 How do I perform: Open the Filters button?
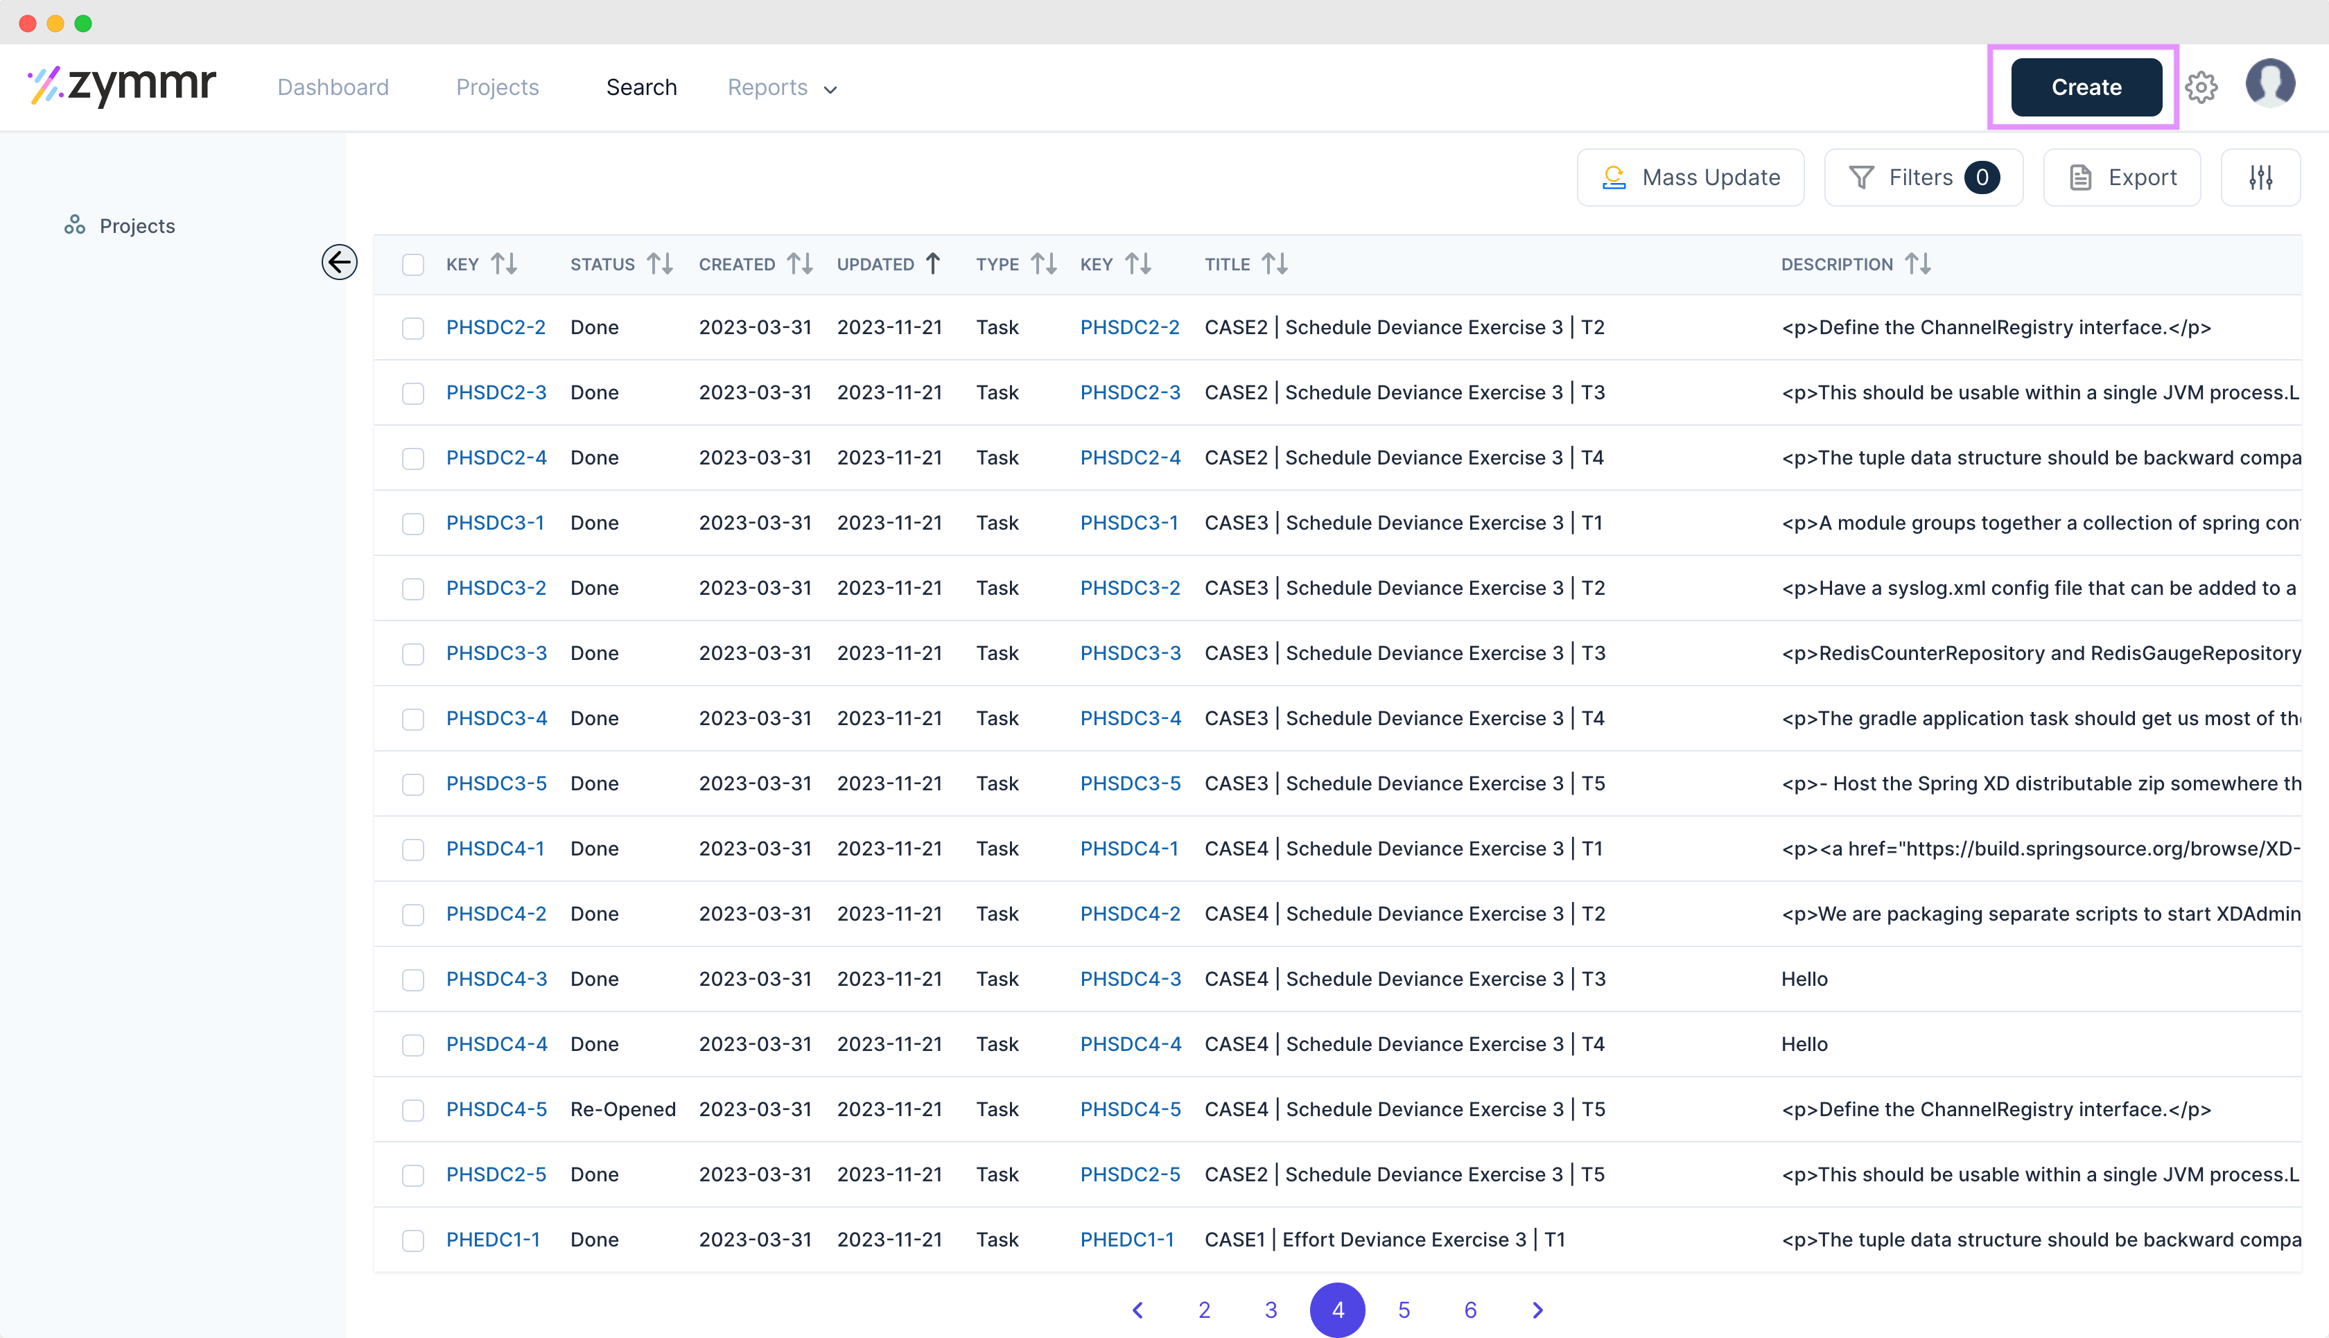pyautogui.click(x=1923, y=177)
